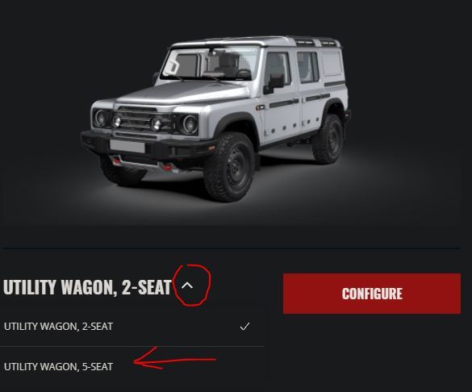Click the large round headlight nearest the fender
472x392 pixels.
(190, 124)
